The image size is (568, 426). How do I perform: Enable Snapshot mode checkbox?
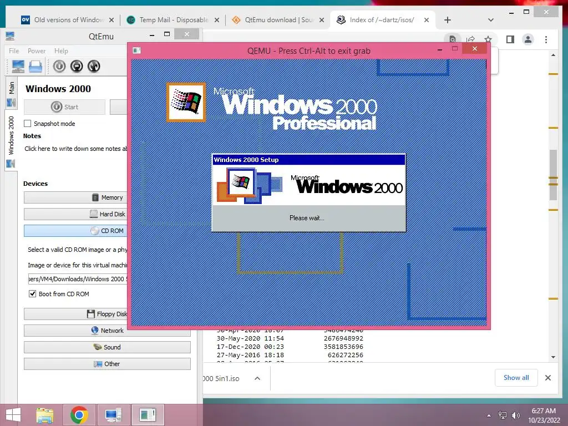(x=28, y=124)
